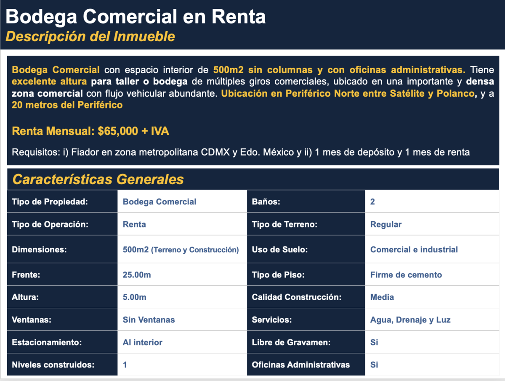Click the 'Comercial e industrial' value
505x381 pixels.
click(414, 249)
